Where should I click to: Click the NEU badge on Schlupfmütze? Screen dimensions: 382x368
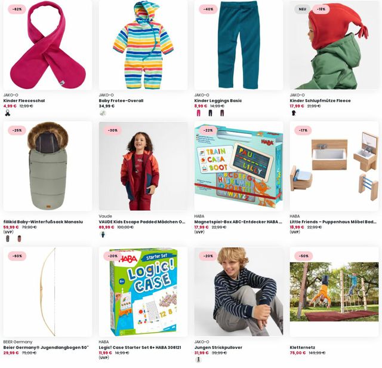303,9
